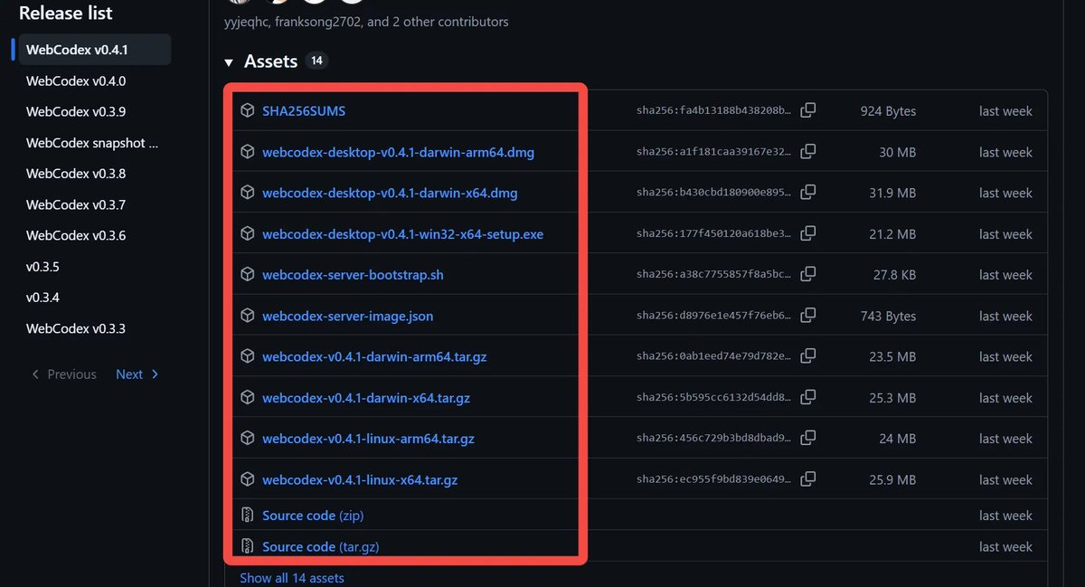Copy digest for webcodex-server-image.json
1085x587 pixels.
point(808,315)
